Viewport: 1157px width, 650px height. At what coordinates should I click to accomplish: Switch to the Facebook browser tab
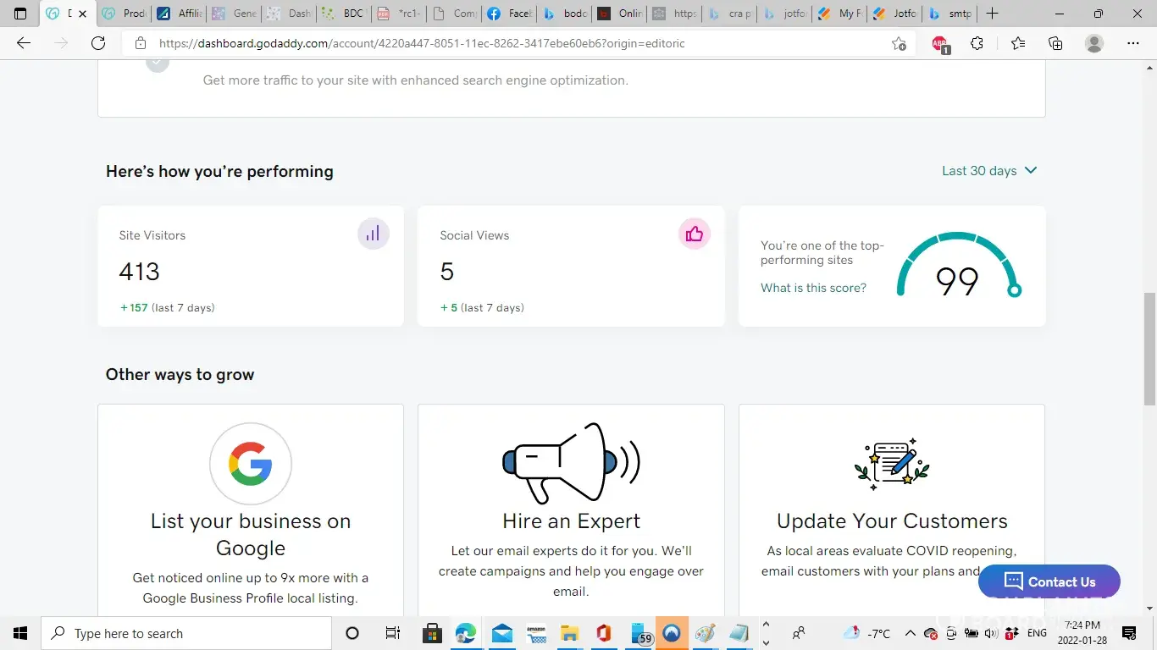pos(511,14)
